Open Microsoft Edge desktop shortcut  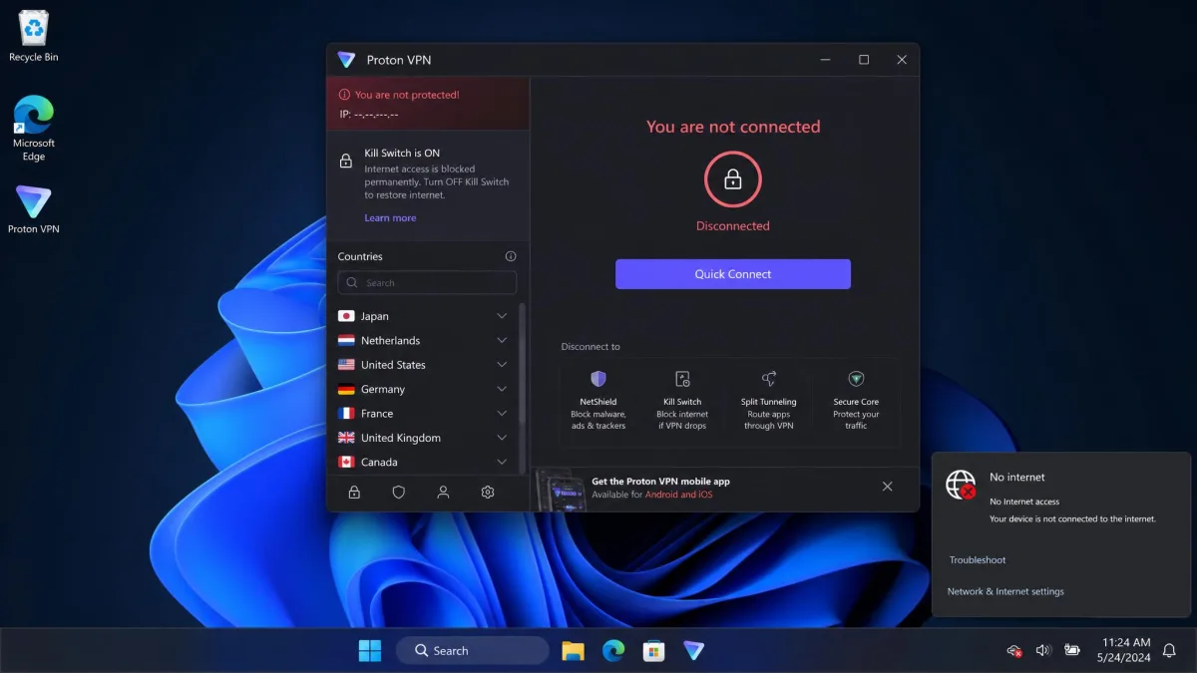coord(34,128)
